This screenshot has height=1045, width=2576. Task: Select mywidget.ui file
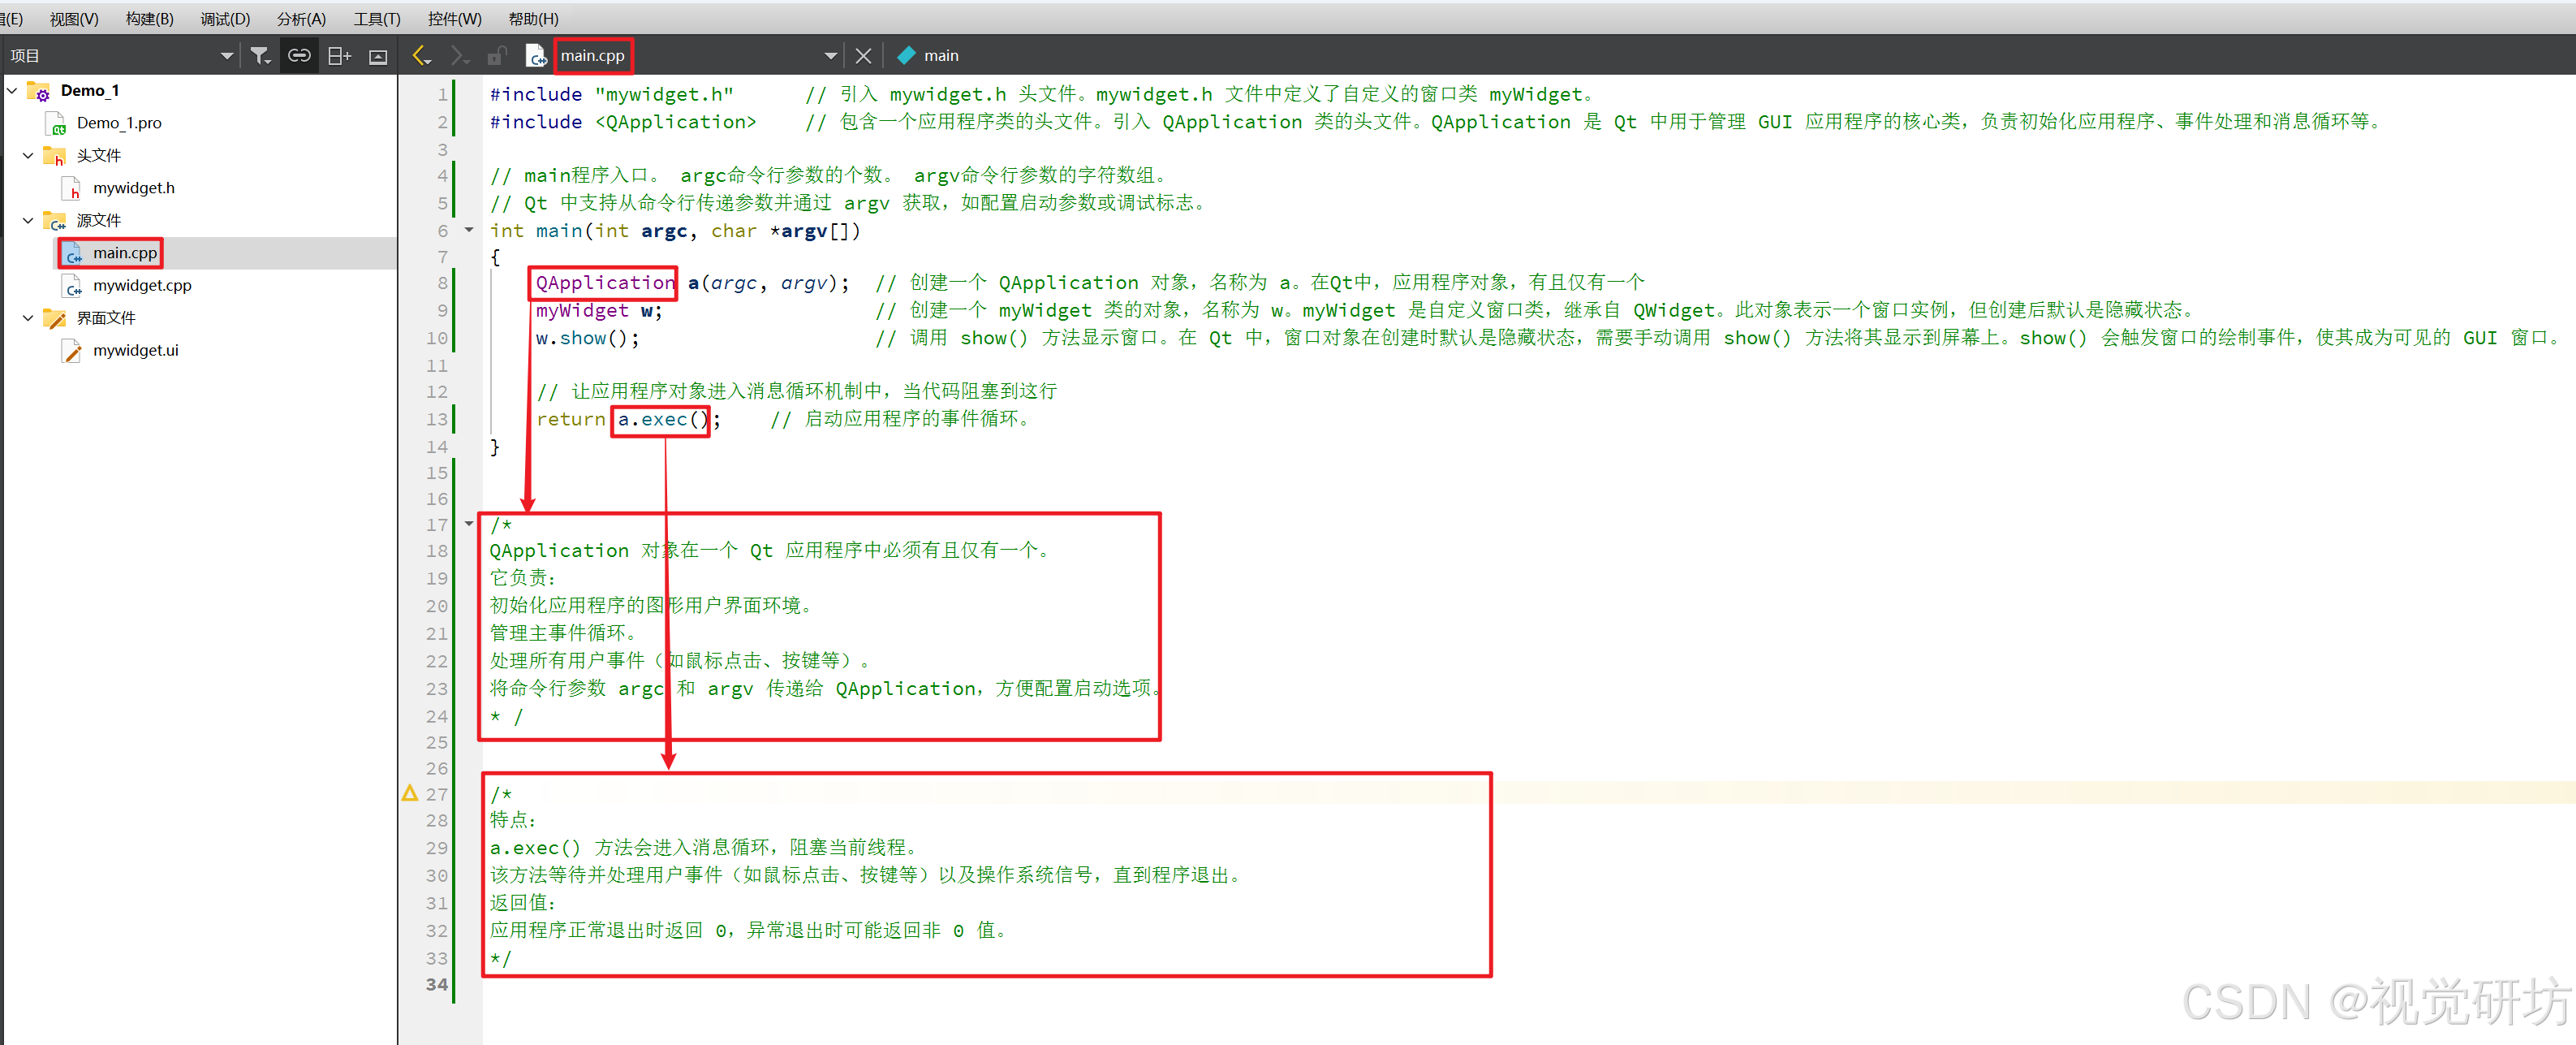click(135, 350)
